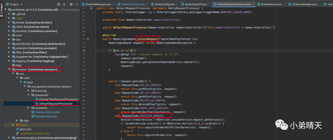
Task: Click the implements gutter icon on line 60
Action: tap(91, 8)
